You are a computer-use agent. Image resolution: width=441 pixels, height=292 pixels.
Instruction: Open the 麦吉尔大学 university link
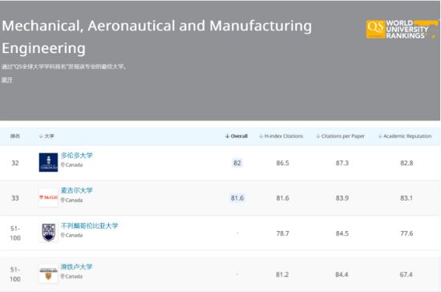coord(76,190)
